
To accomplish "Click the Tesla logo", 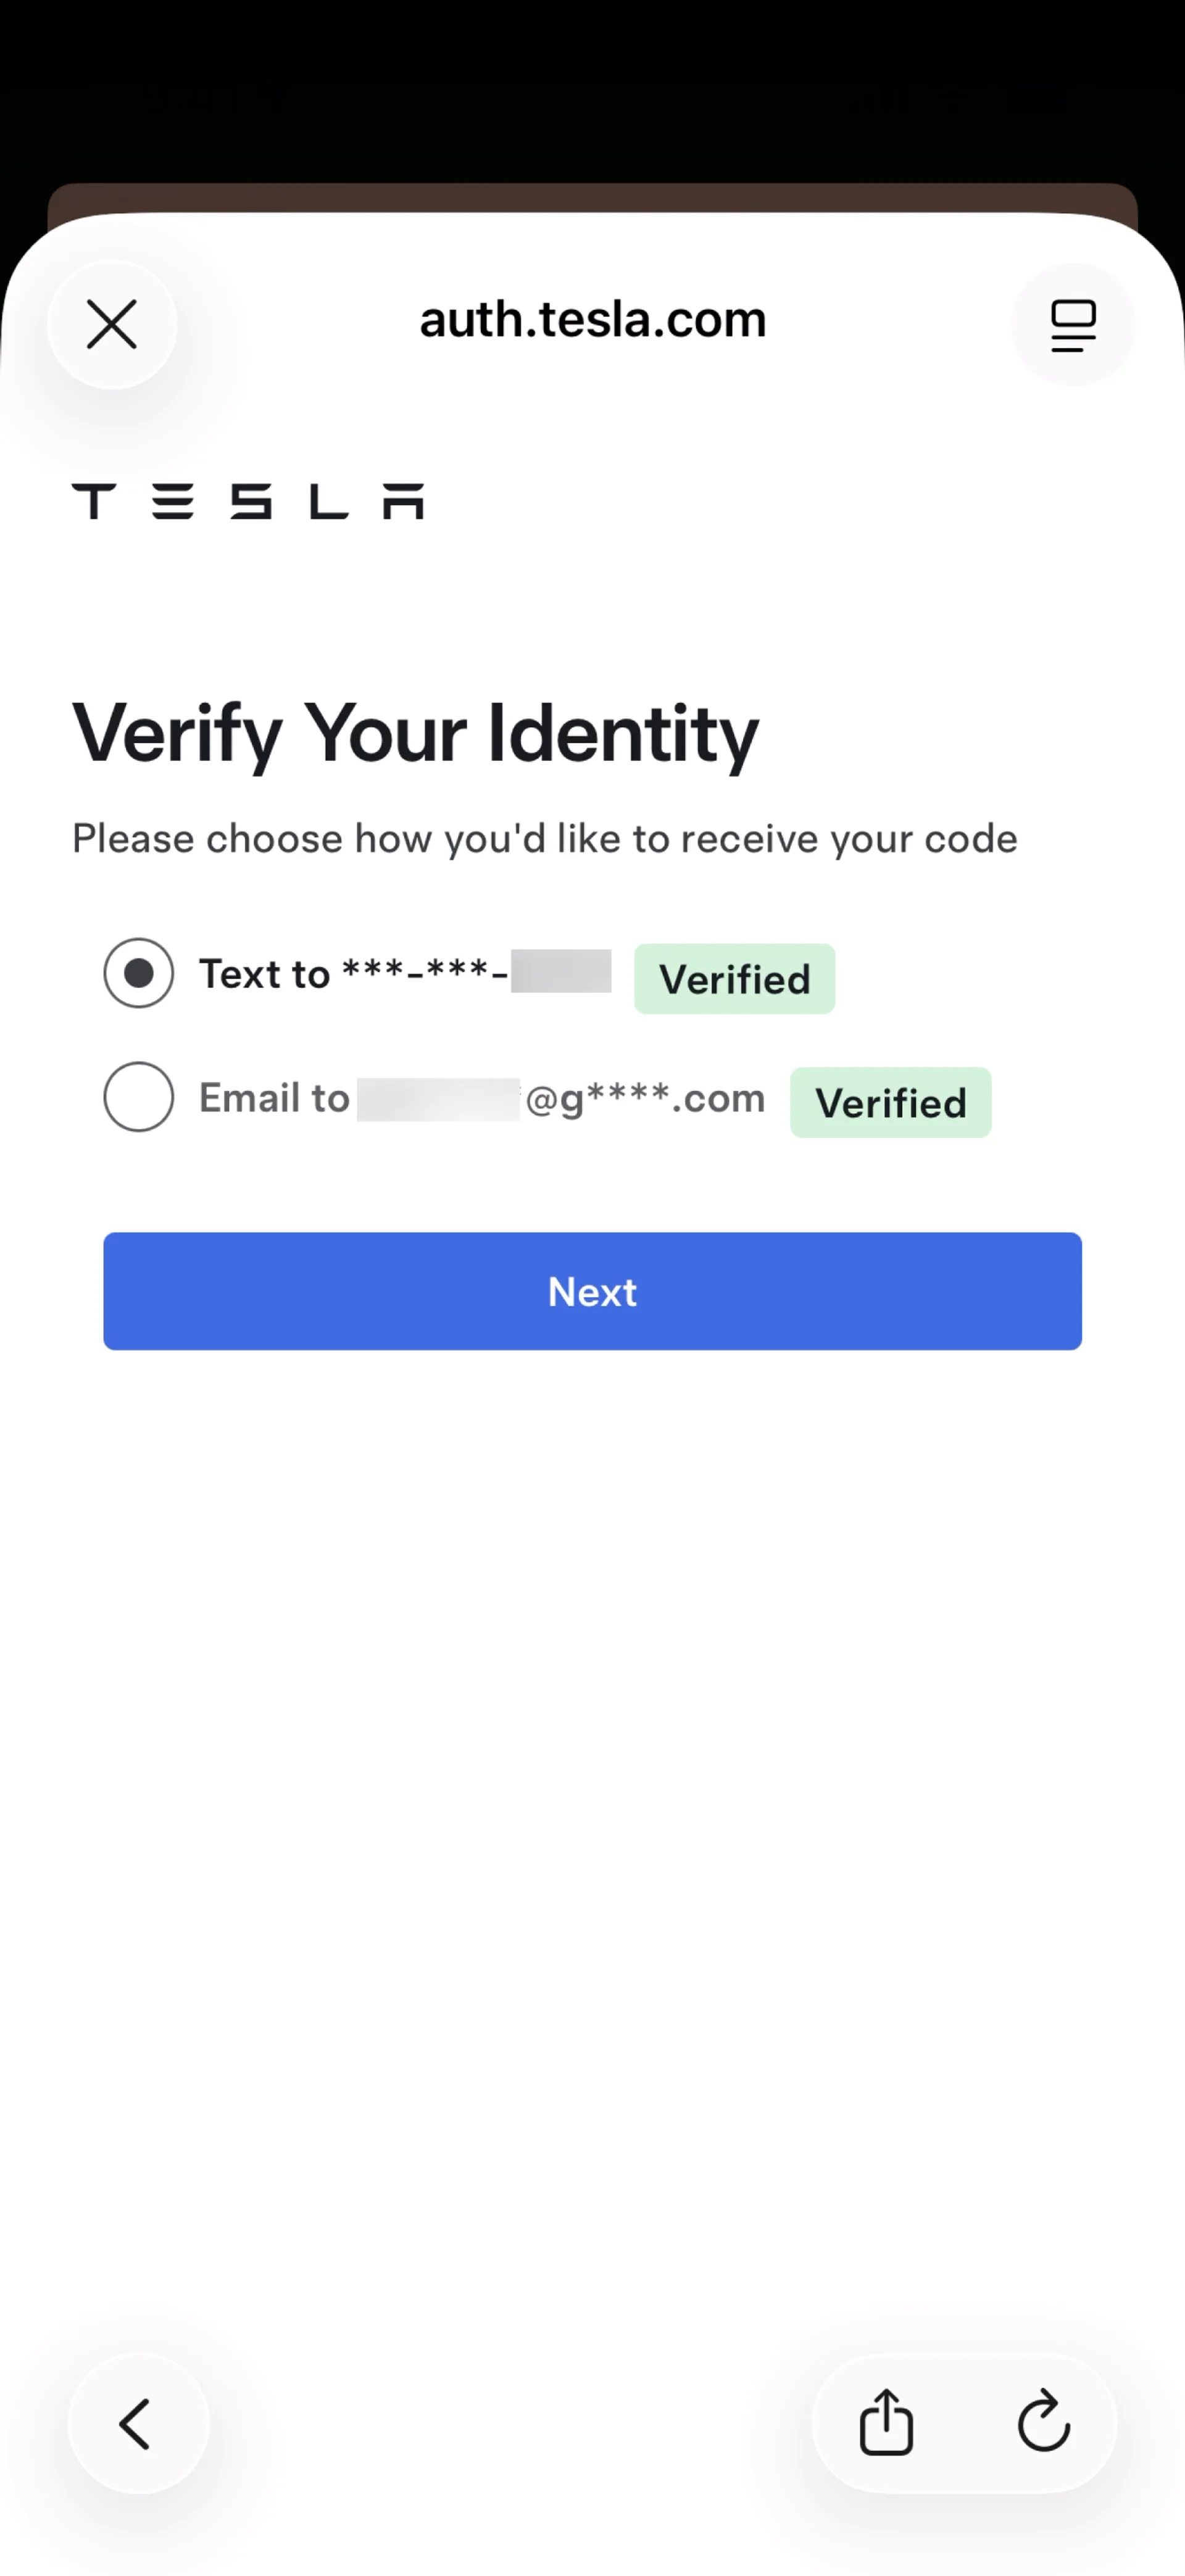I will tap(248, 501).
